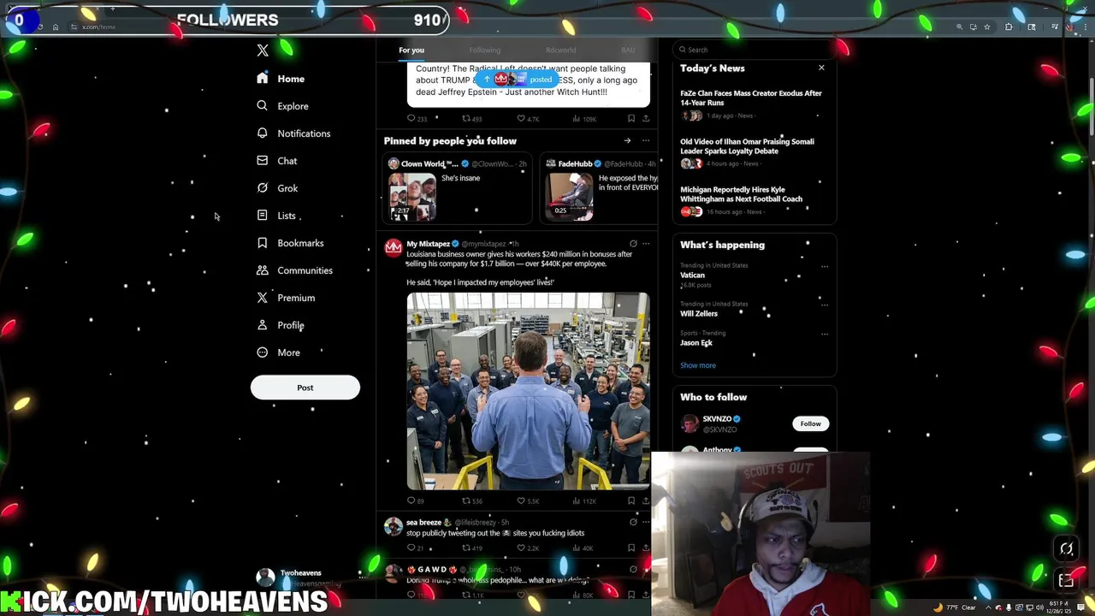Image resolution: width=1095 pixels, height=616 pixels.
Task: Reply to the post with 233 replies
Action: pos(417,118)
